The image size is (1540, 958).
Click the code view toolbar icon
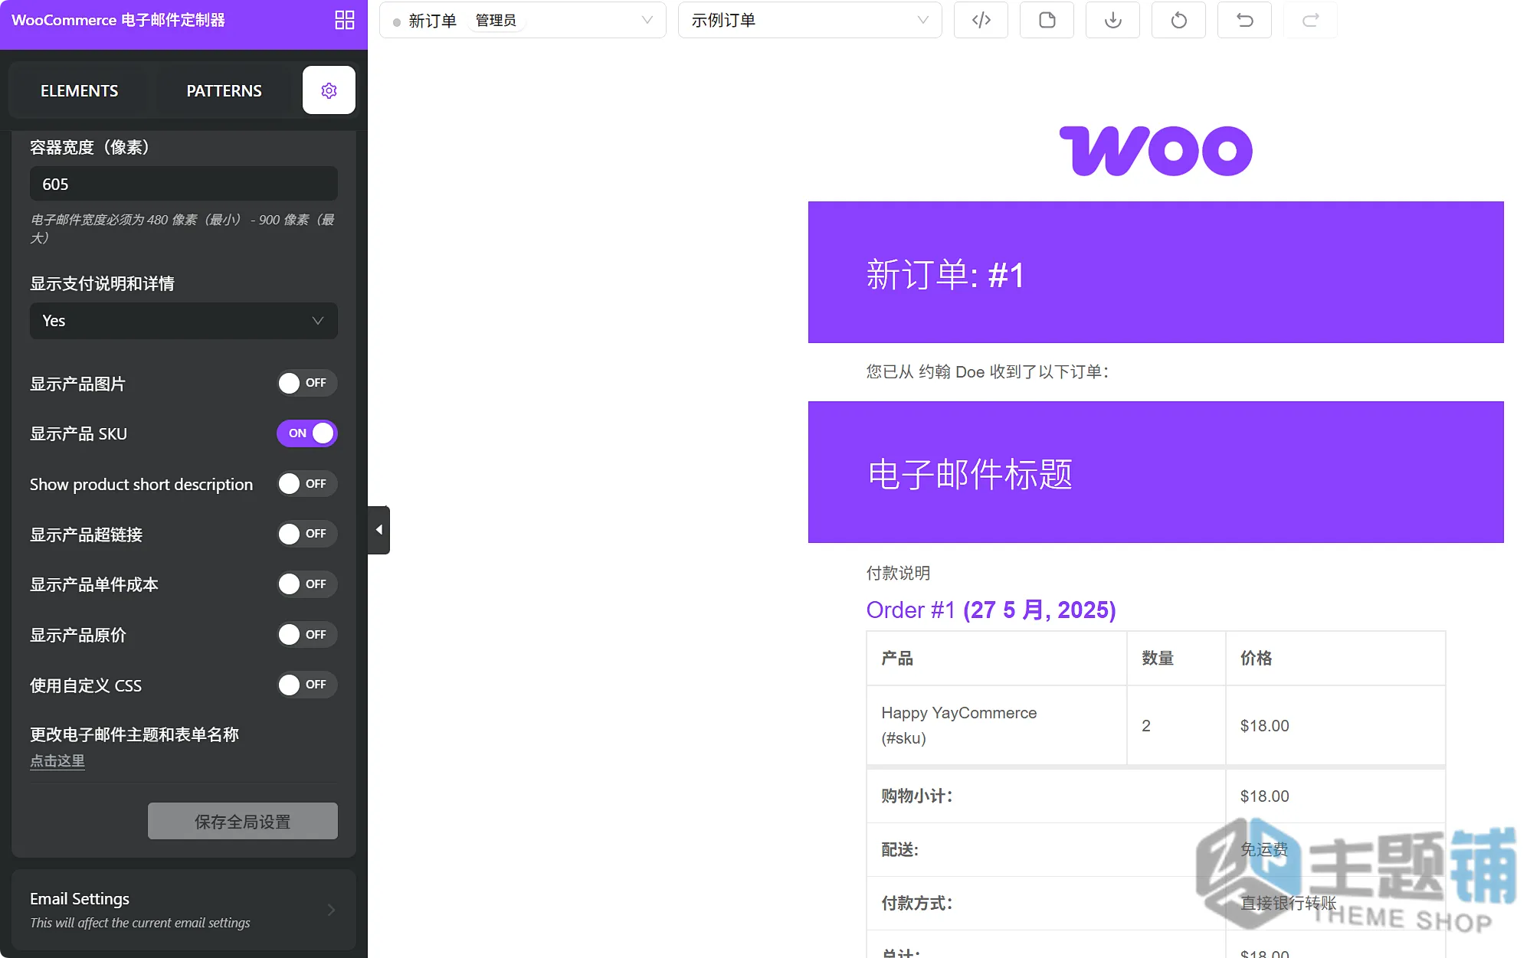[981, 20]
